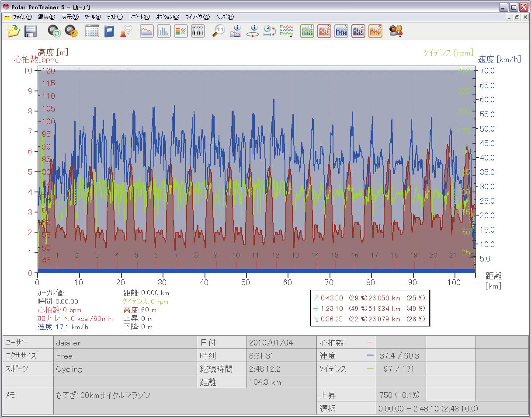
Task: Click the time axis clock icon
Action: [x=269, y=31]
